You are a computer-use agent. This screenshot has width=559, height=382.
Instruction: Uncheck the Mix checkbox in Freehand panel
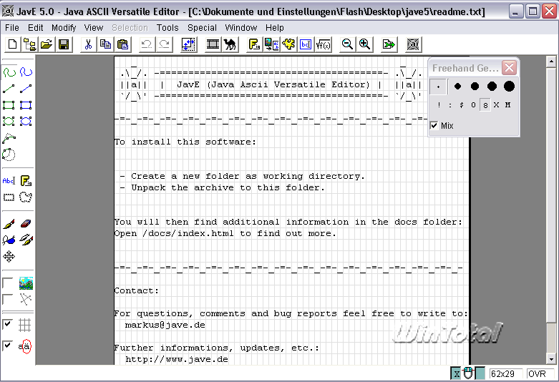pyautogui.click(x=434, y=125)
